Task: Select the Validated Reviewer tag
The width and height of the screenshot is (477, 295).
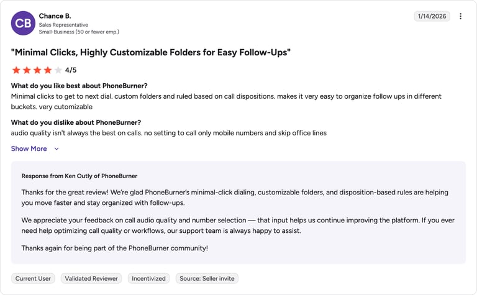Action: click(x=91, y=279)
